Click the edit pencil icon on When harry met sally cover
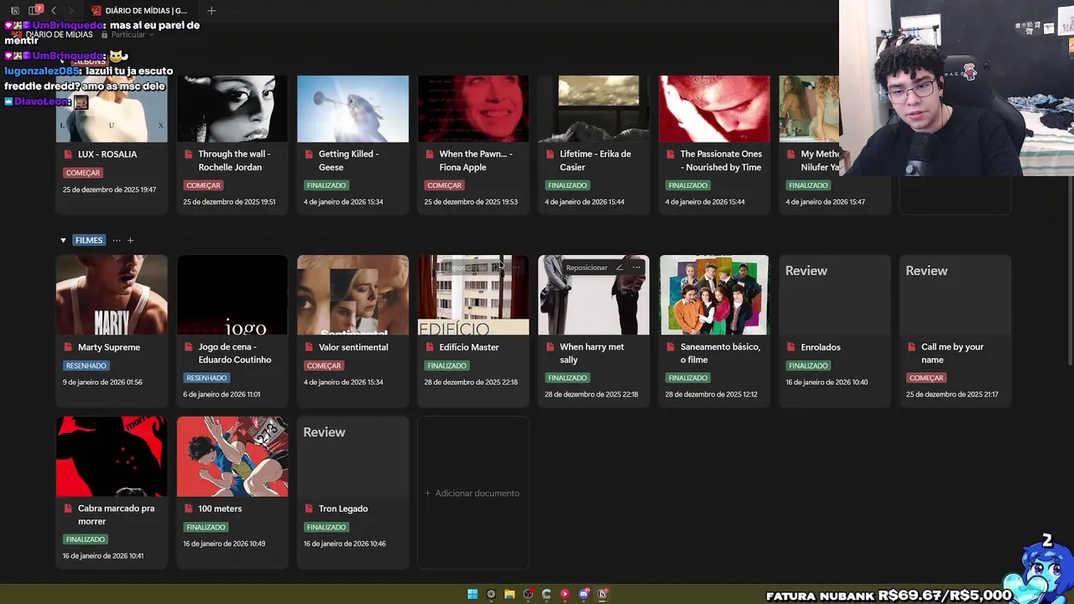1074x604 pixels. pos(619,268)
